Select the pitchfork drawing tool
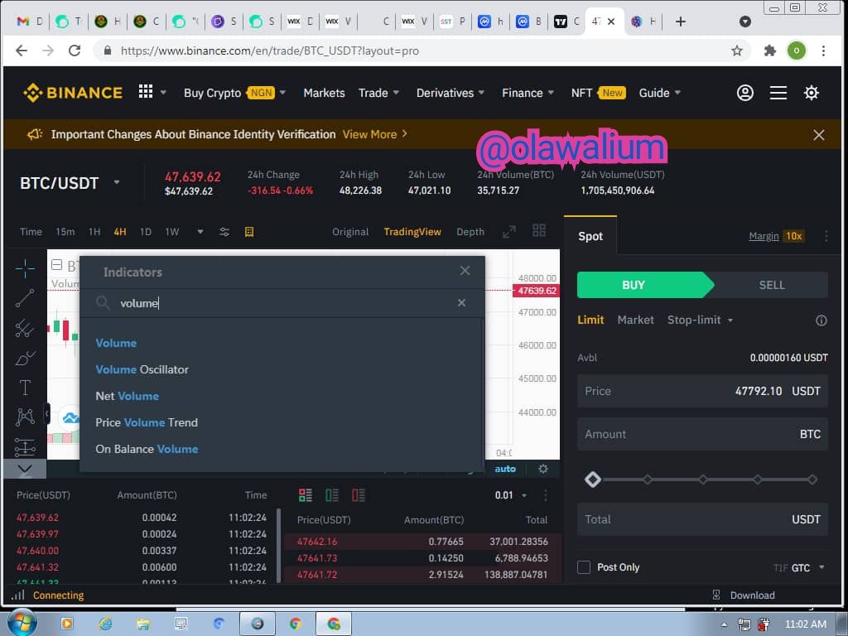This screenshot has width=848, height=636. point(25,328)
